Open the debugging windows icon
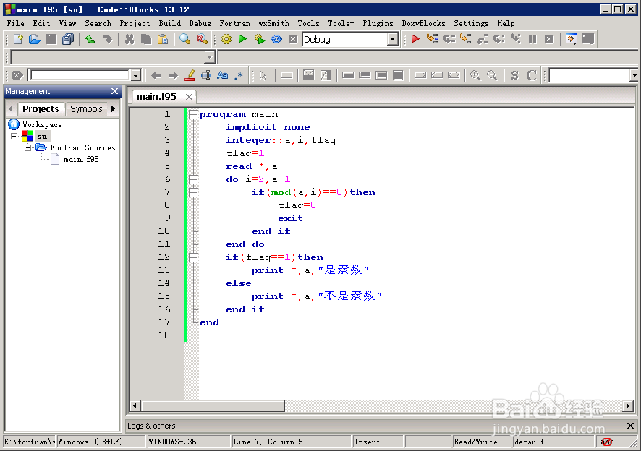Screen dimensions: 641x451 coord(571,39)
